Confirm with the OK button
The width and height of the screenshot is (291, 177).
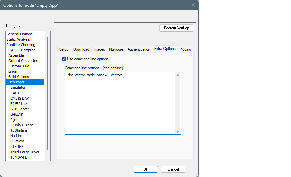pos(146,169)
